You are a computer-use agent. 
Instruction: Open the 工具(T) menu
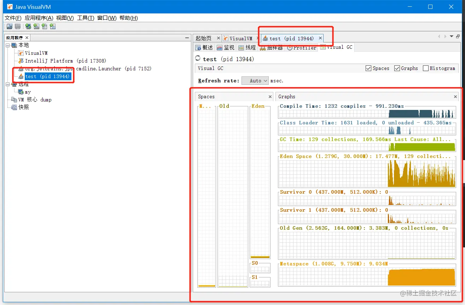(x=86, y=18)
